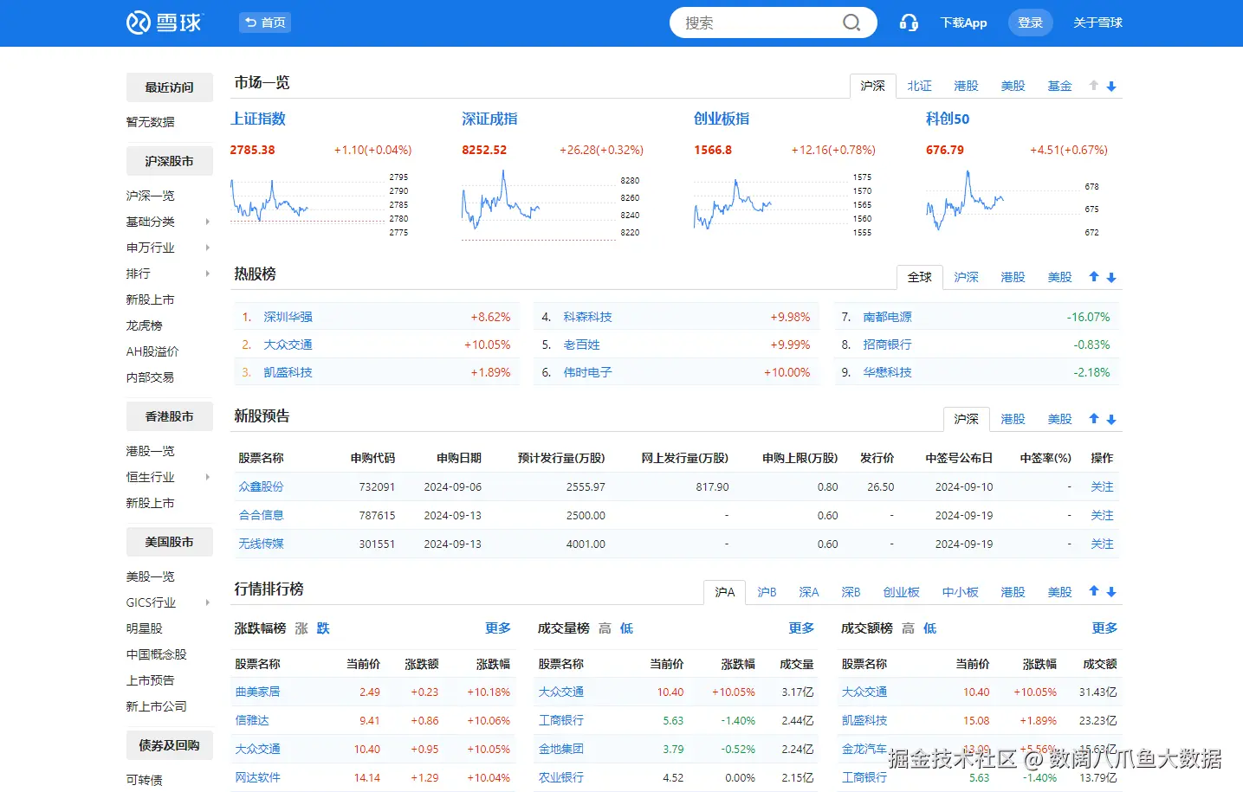Screen dimensions: 1243x792
Task: Click the search magnifier icon
Action: (851, 23)
